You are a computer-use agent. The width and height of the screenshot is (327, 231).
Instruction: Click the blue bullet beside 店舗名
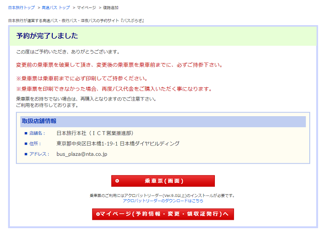[x=26, y=133]
